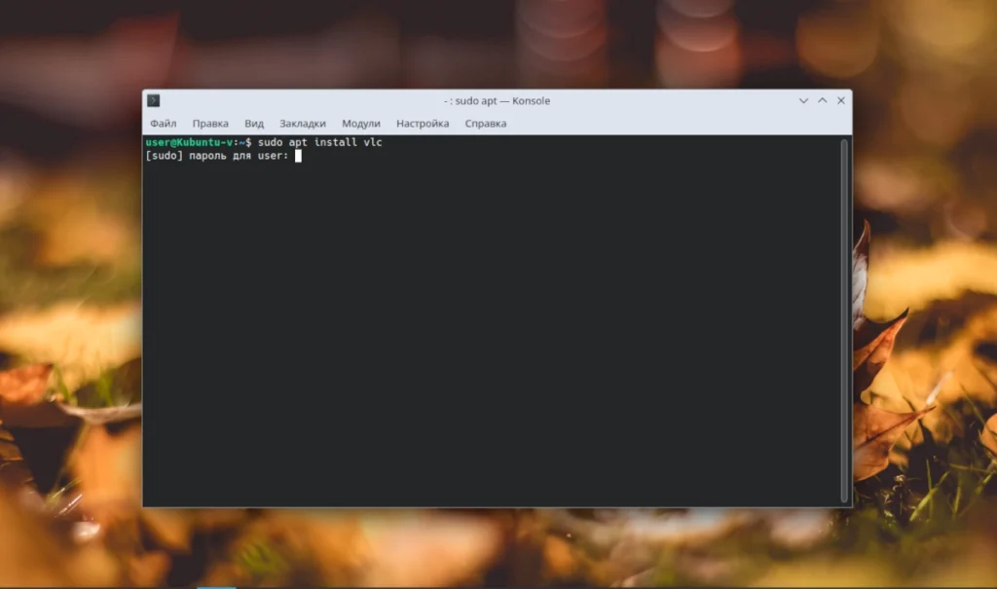
Task: Click the '- : sudo apt — Konsole' window title
Action: tap(498, 100)
